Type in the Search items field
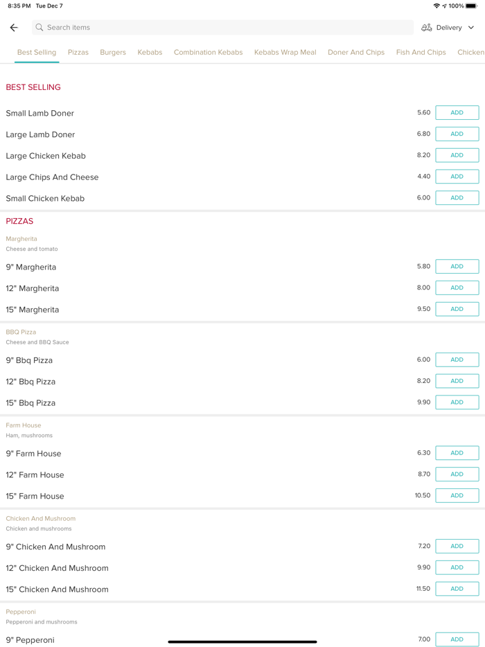The width and height of the screenshot is (485, 647). click(222, 28)
